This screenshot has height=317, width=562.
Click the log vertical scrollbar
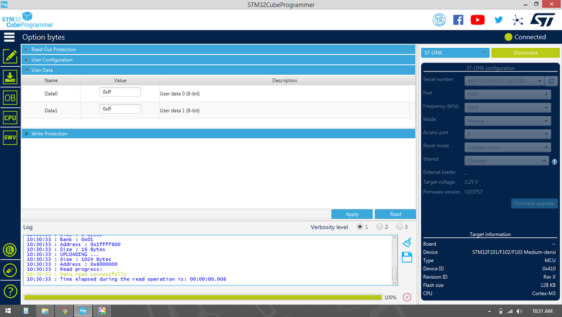coord(394,260)
